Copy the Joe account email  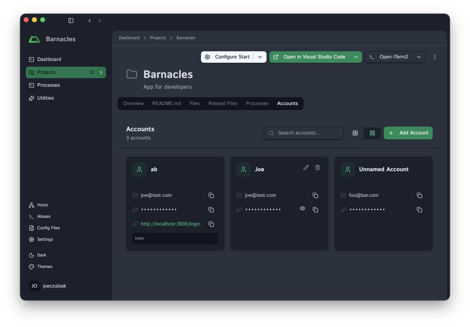coord(315,195)
